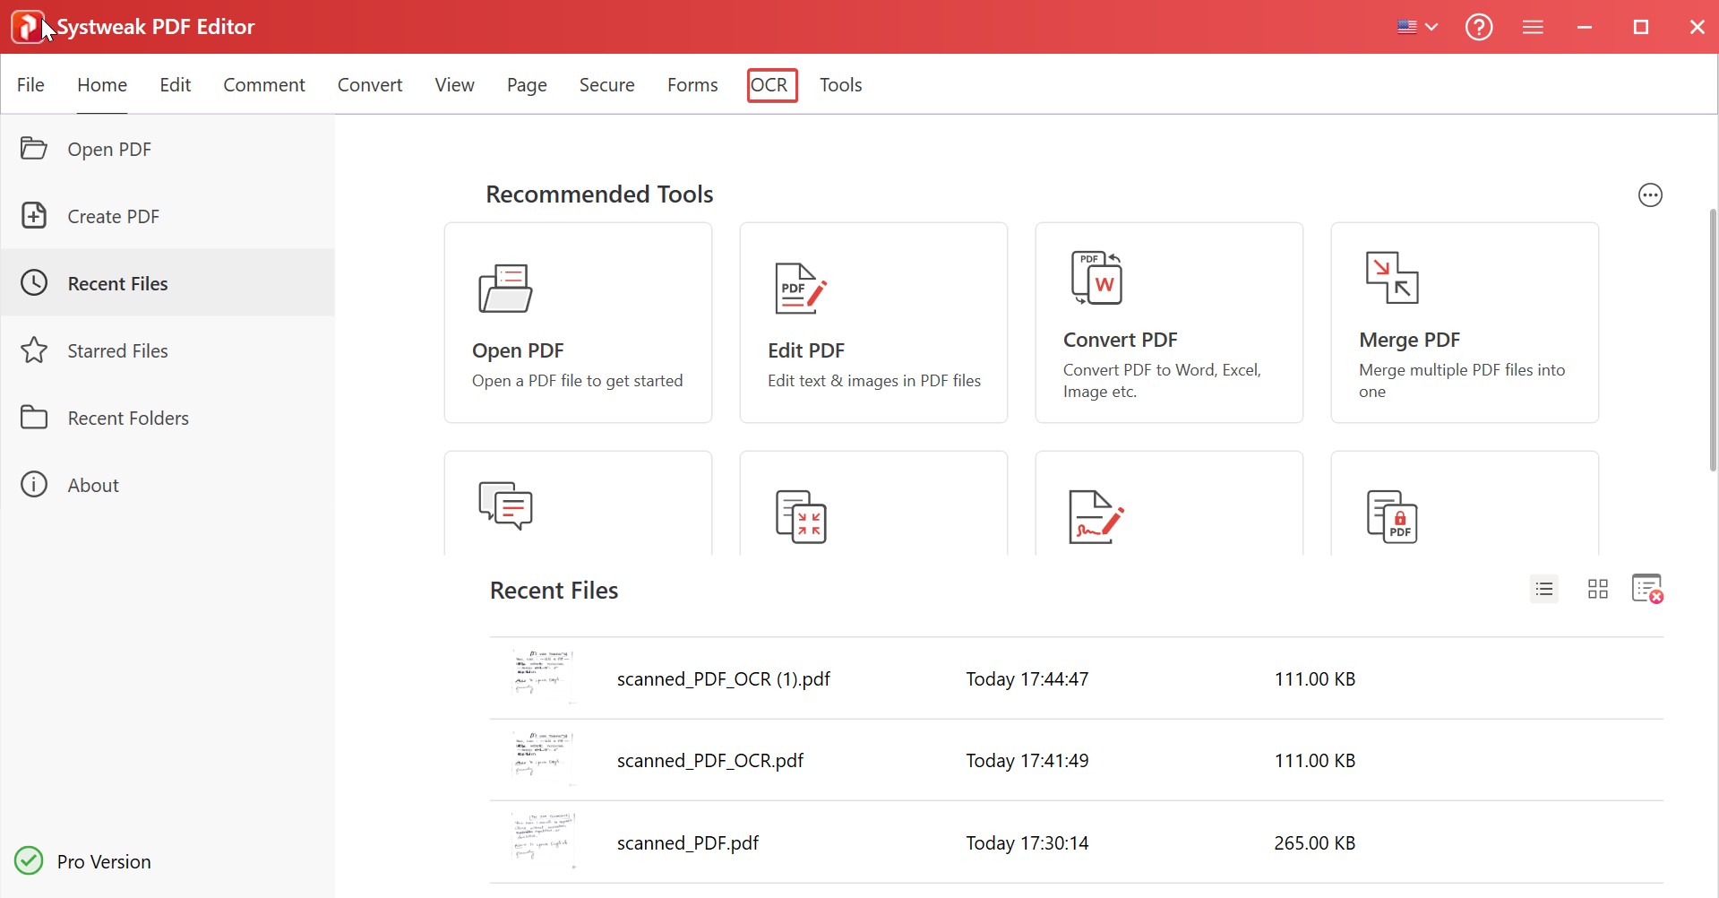
Task: Open the OCR tab
Action: [x=772, y=85]
